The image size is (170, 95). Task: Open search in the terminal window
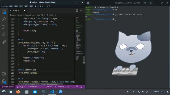tap(145, 3)
